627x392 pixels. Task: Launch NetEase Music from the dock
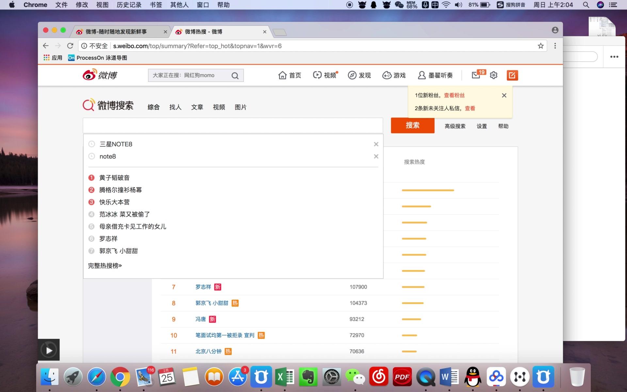tap(379, 377)
